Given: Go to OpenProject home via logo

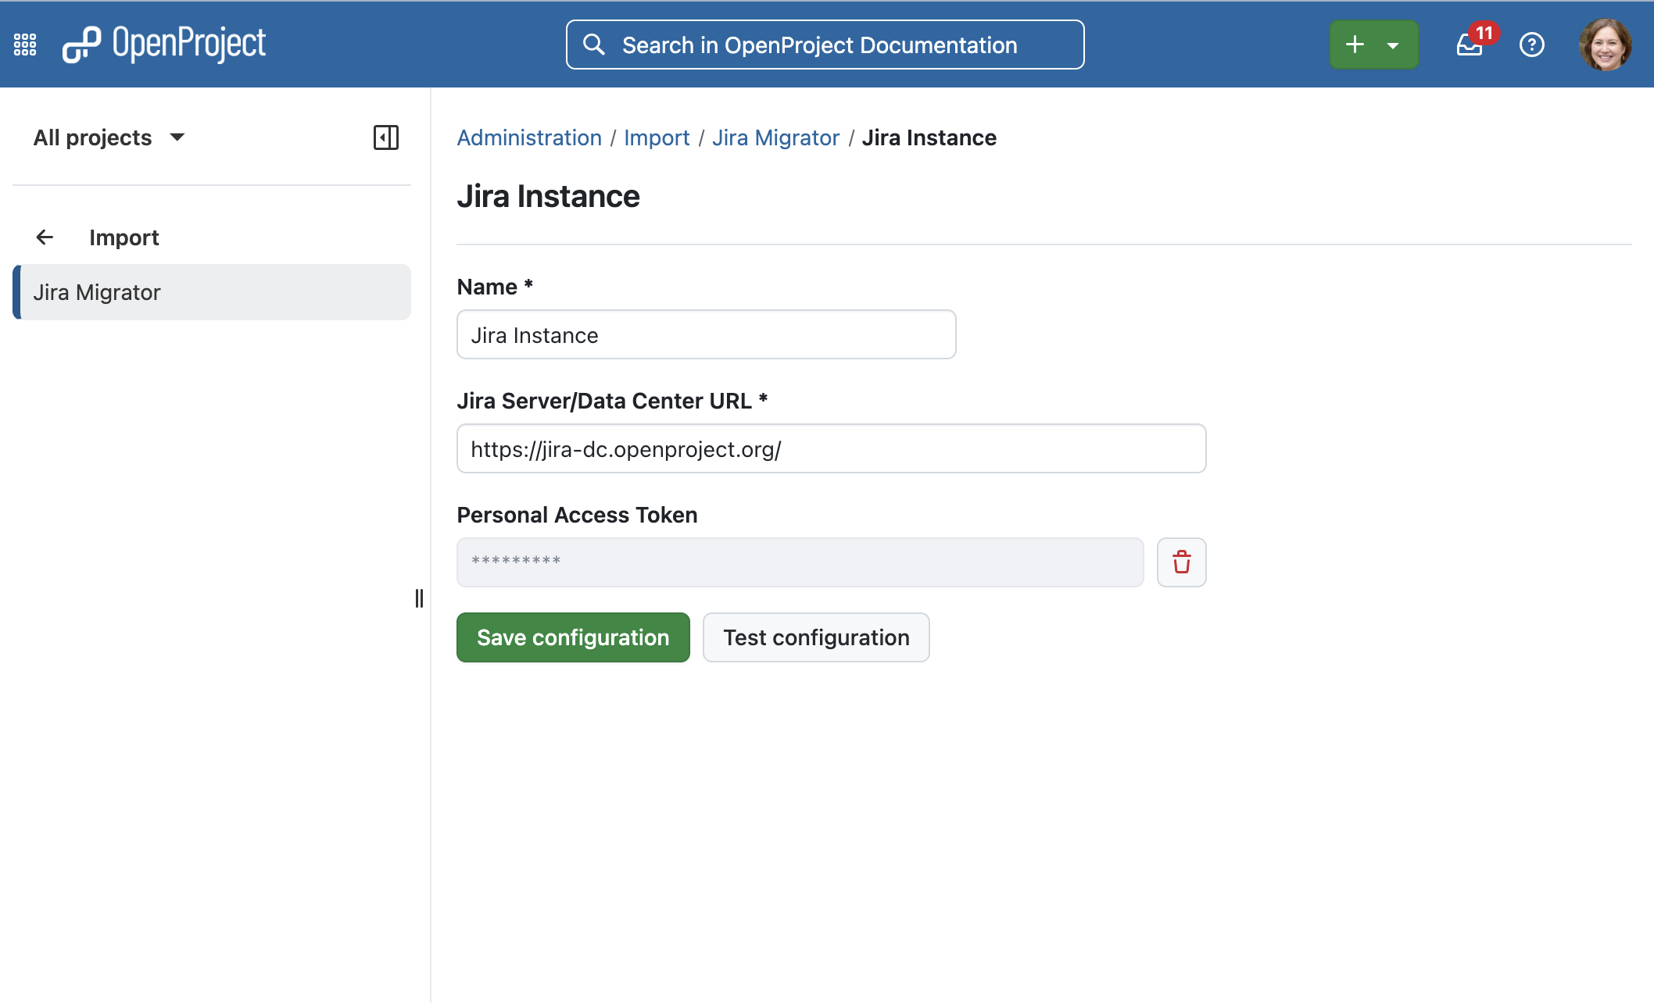Looking at the screenshot, I should (x=164, y=45).
